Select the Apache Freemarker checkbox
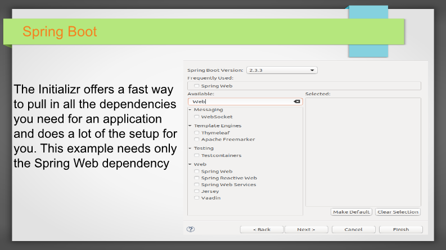 pyautogui.click(x=196, y=139)
